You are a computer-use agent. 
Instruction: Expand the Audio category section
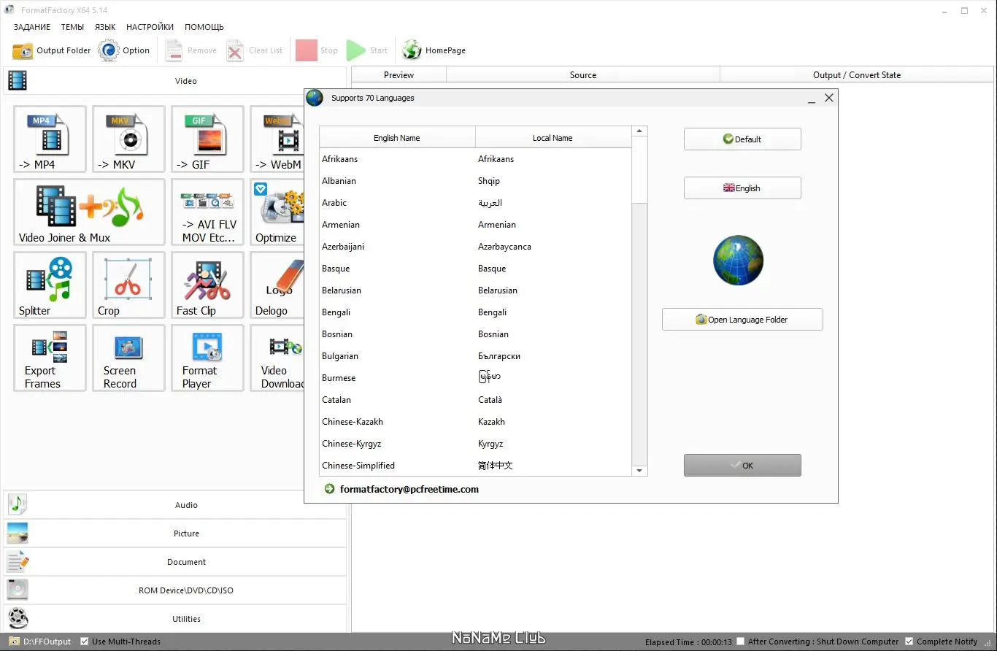pos(175,505)
